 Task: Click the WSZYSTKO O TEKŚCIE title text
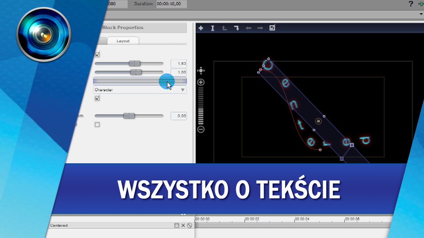[229, 189]
